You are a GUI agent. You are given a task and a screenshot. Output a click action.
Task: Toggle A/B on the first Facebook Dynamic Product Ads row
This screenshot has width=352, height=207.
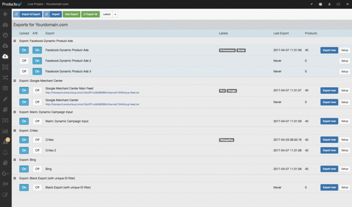(x=37, y=50)
